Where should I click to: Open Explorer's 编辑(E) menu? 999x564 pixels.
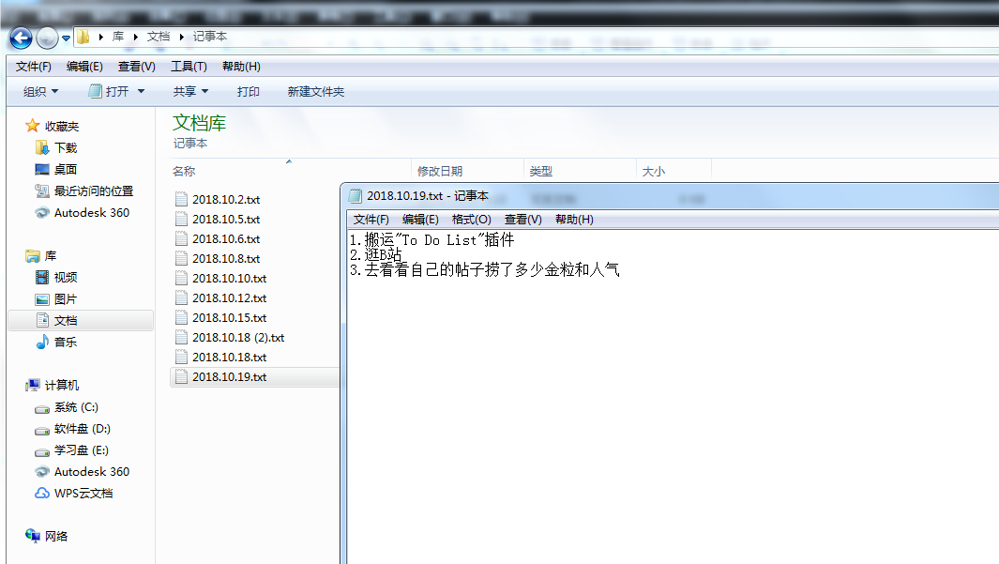point(84,67)
